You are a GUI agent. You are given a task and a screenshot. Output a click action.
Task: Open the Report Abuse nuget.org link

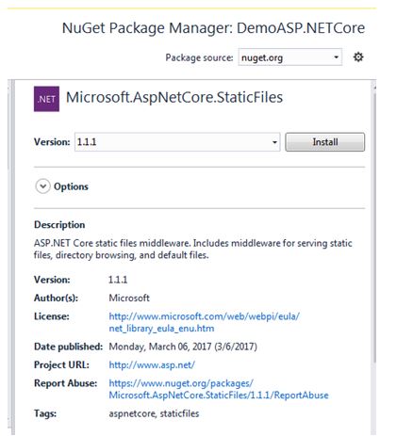pos(219,389)
